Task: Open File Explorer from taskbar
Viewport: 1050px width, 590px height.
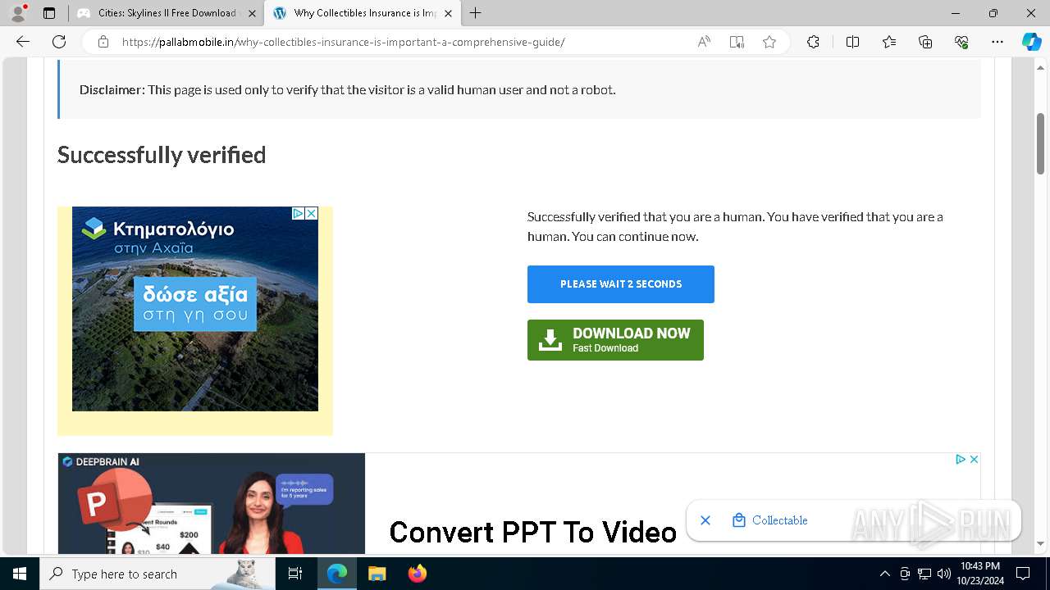Action: [377, 574]
